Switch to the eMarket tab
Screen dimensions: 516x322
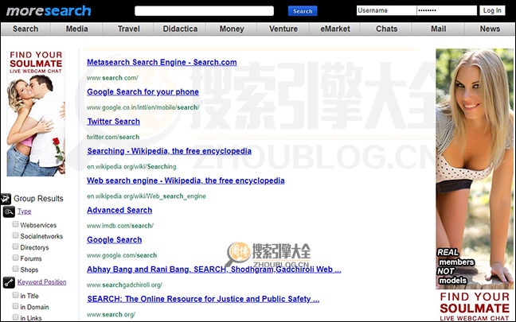coord(335,29)
